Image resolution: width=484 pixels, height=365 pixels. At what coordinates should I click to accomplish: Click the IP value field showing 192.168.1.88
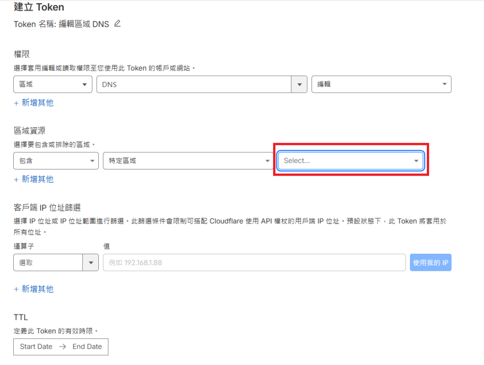point(254,263)
